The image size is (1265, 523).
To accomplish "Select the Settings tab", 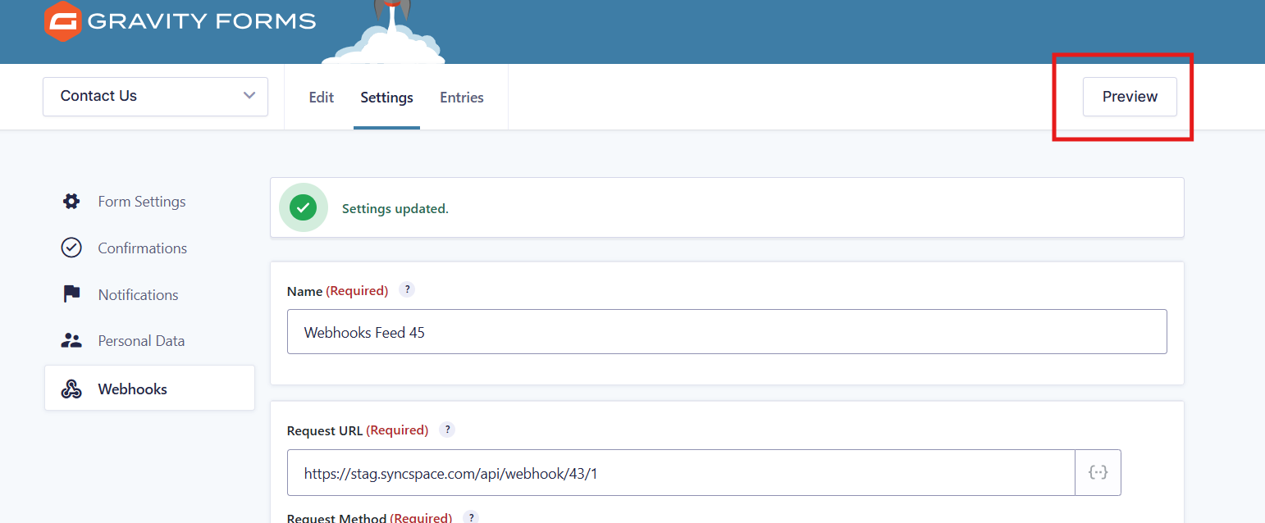I will pos(386,98).
